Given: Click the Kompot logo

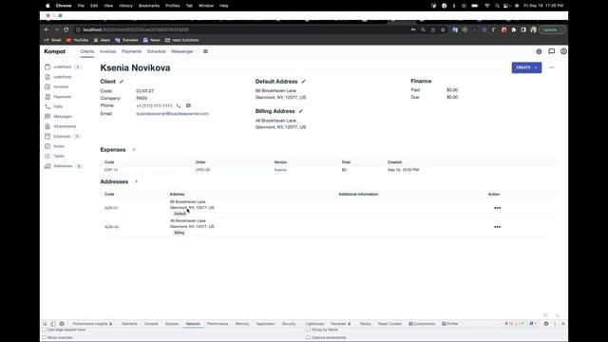Looking at the screenshot, I should (55, 51).
